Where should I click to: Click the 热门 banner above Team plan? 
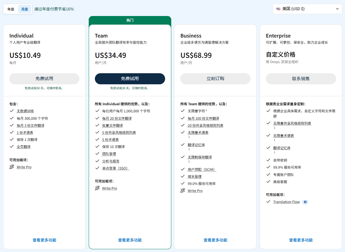[130, 20]
